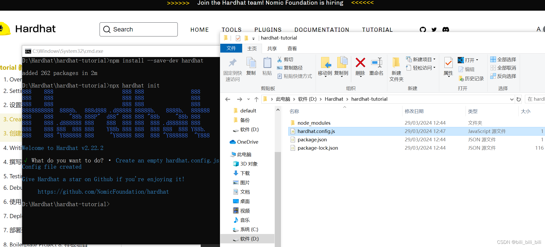545x247 pixels.
Task: Click the Explorer search box
Action: [535, 99]
